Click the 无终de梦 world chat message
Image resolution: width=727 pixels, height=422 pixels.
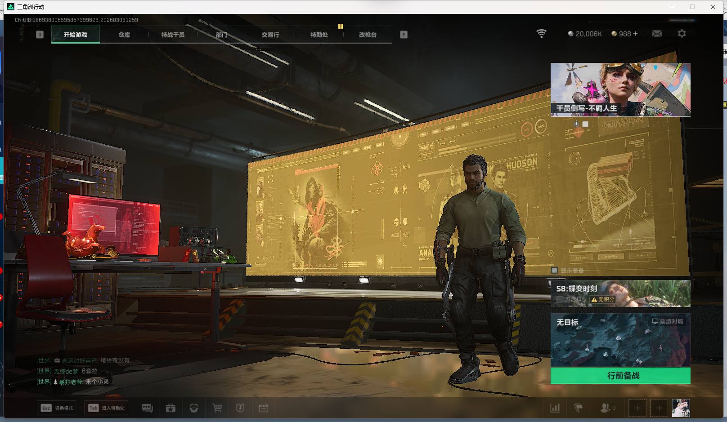click(x=67, y=371)
